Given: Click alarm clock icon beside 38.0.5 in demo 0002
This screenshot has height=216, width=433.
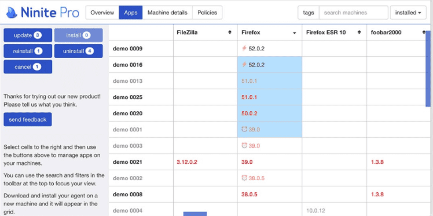Looking at the screenshot, I should (x=244, y=178).
